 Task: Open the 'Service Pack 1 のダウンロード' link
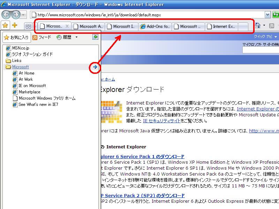click(143, 156)
